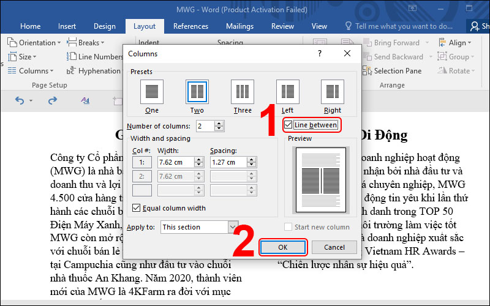
Task: Expand the Undo history dropdown arrow
Action: tap(31, 100)
